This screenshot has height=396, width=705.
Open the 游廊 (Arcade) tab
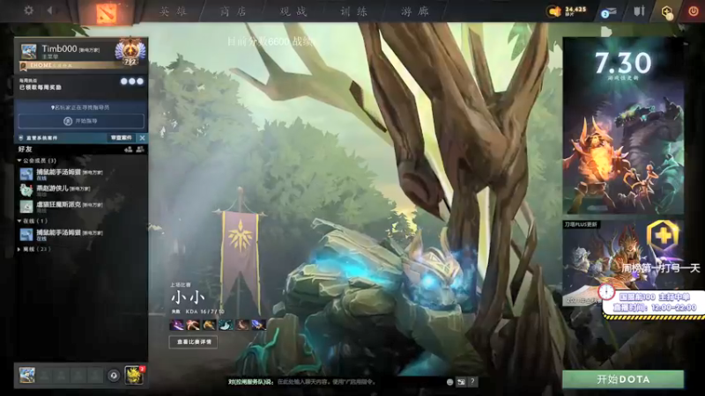(x=415, y=11)
